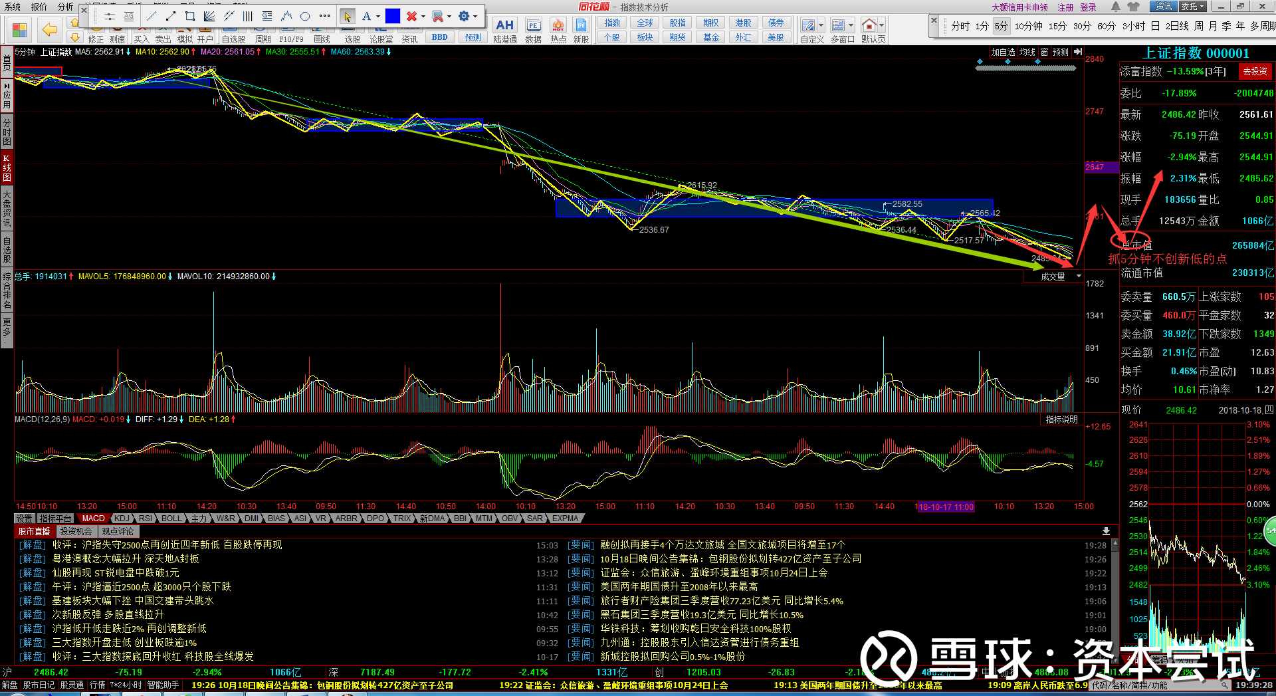Click the wave line drawing tool

pyautogui.click(x=286, y=16)
